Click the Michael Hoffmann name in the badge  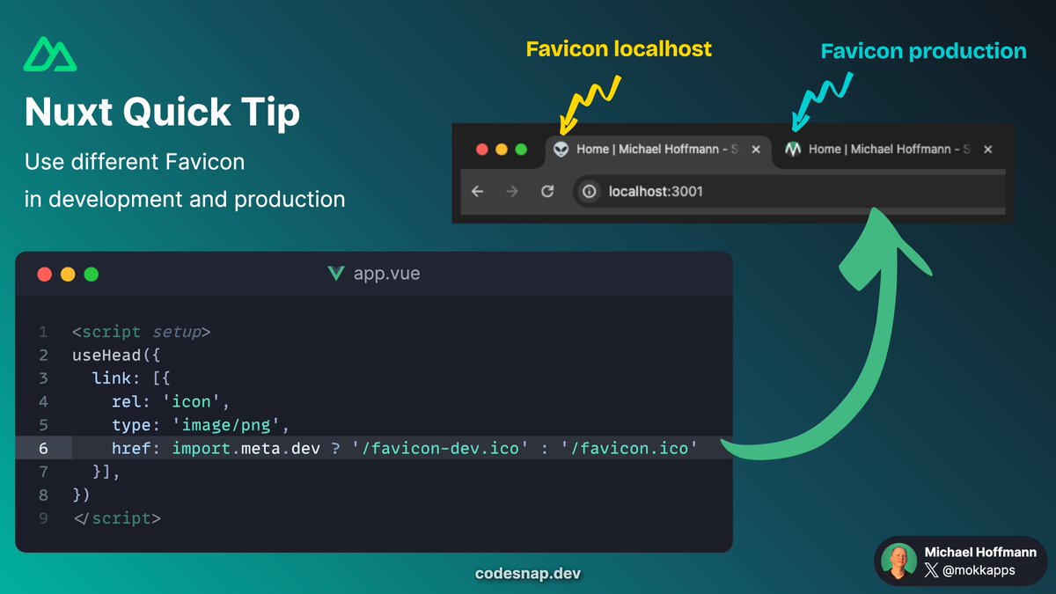click(980, 552)
